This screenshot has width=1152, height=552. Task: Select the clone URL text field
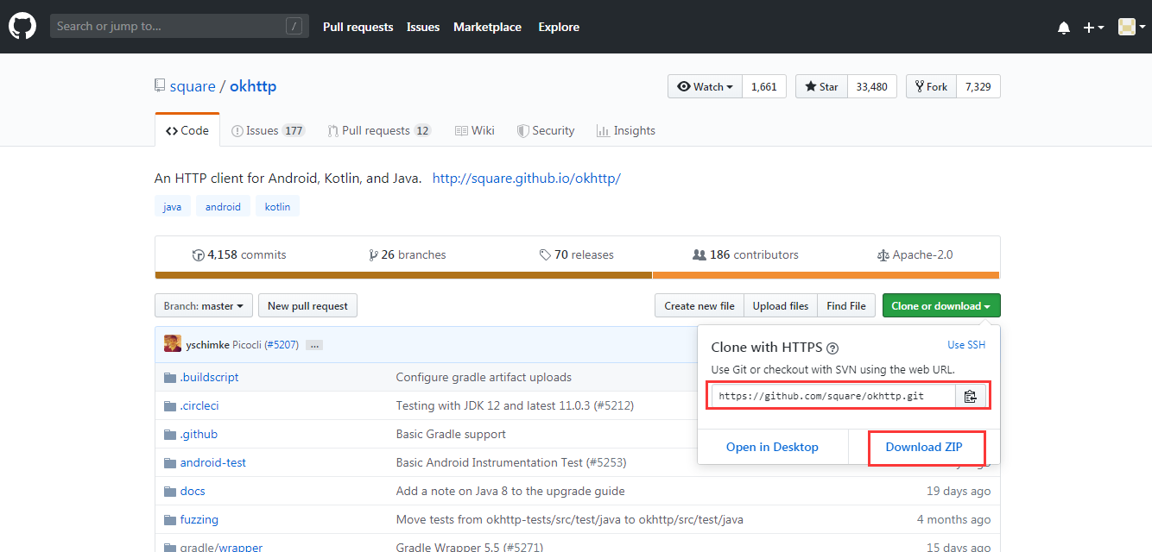833,396
